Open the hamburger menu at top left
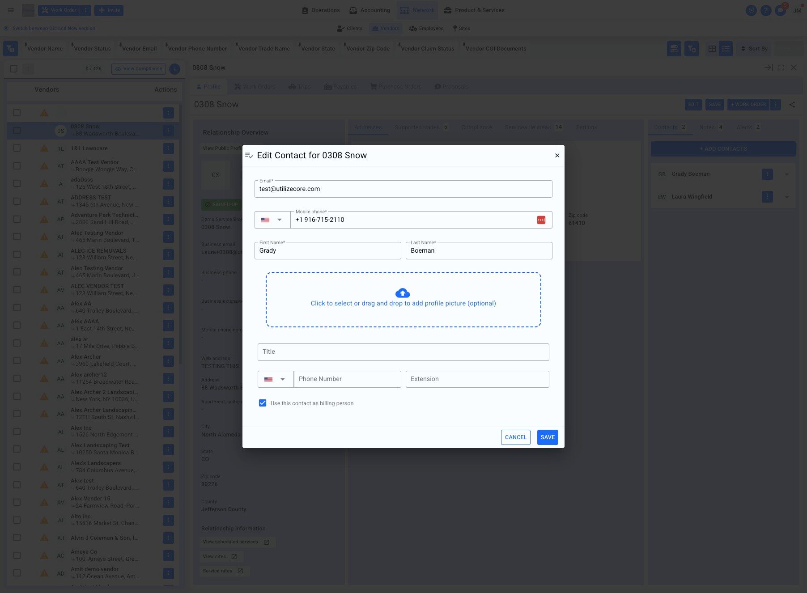Image resolution: width=807 pixels, height=593 pixels. [11, 10]
